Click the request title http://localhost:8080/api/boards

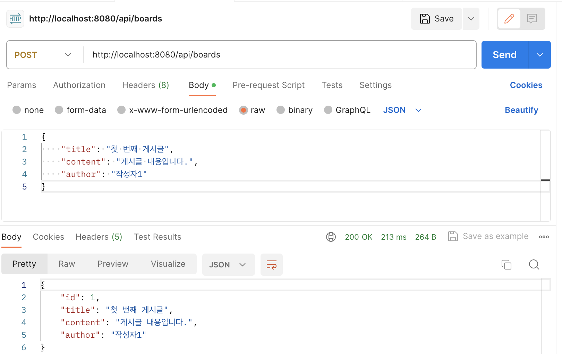[95, 19]
